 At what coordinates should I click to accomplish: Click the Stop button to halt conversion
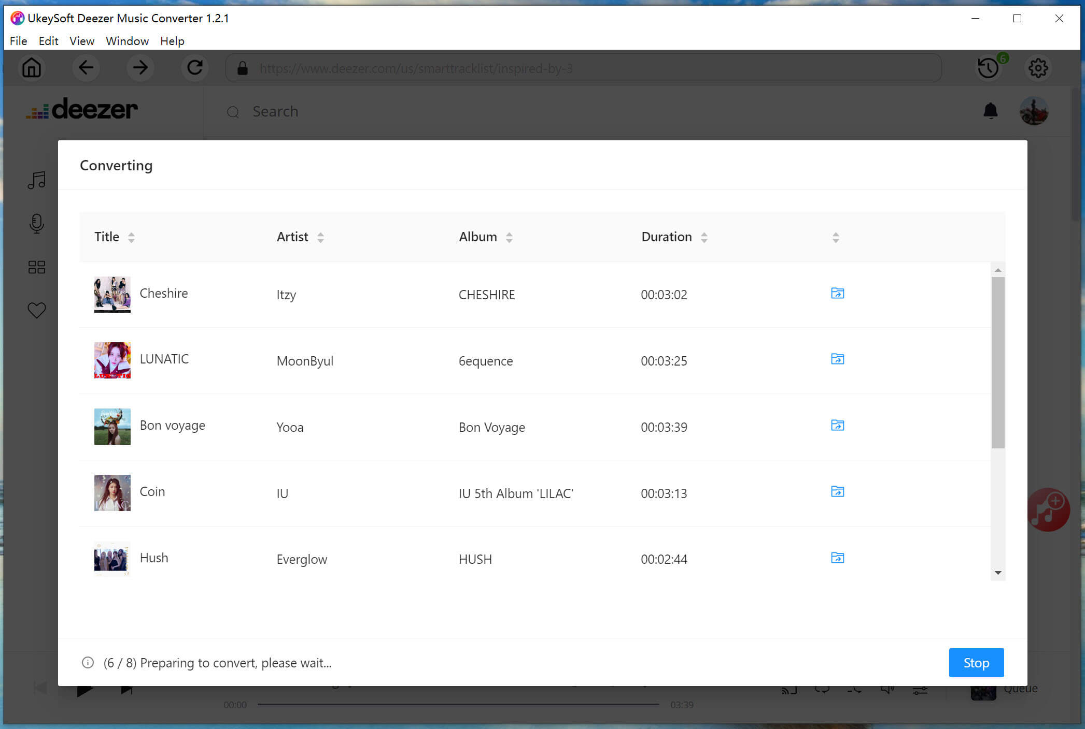coord(976,662)
